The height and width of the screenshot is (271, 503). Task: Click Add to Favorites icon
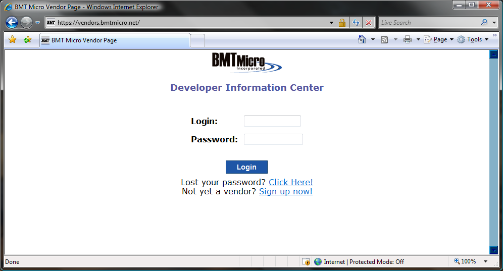tap(28, 39)
